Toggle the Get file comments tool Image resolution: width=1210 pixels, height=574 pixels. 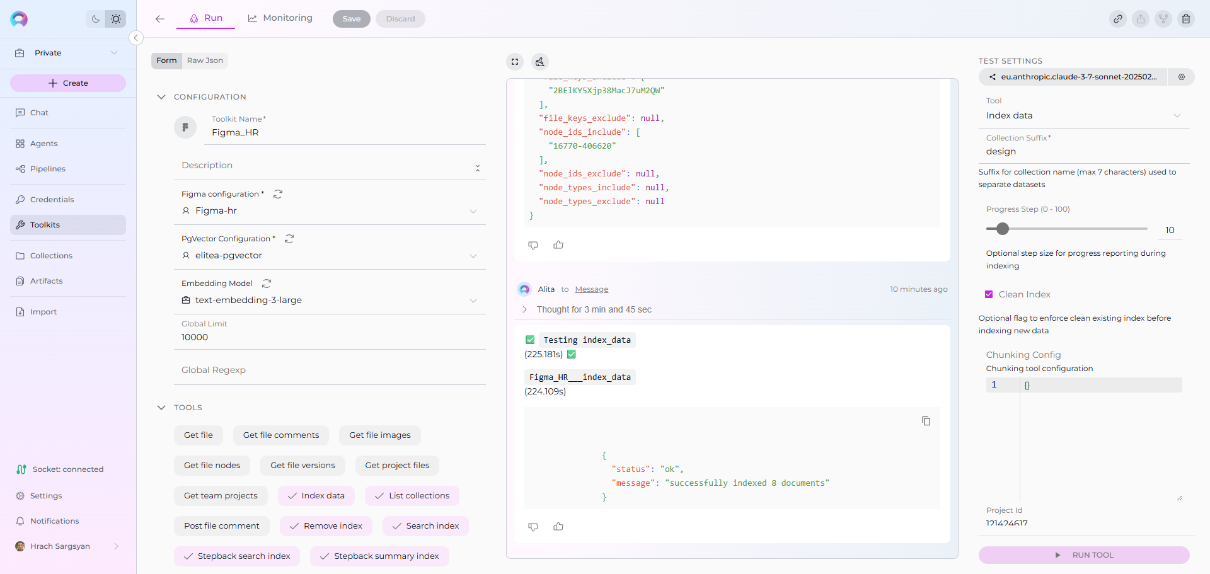coord(281,435)
